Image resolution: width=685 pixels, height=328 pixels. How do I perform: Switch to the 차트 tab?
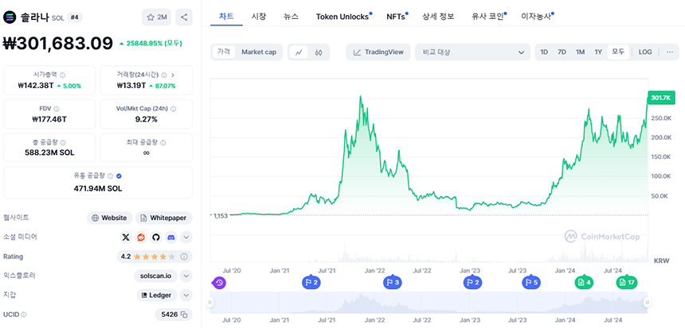pyautogui.click(x=226, y=17)
